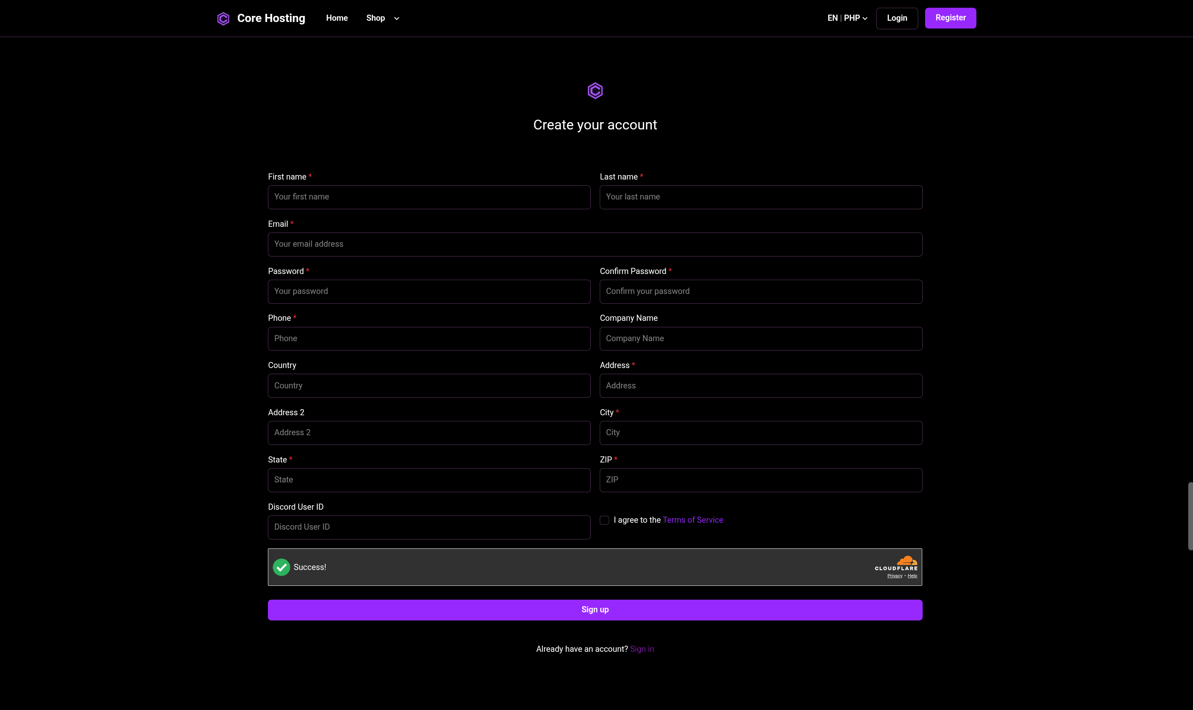Follow the Sign in link
Viewport: 1193px width, 710px height.
[x=641, y=649]
